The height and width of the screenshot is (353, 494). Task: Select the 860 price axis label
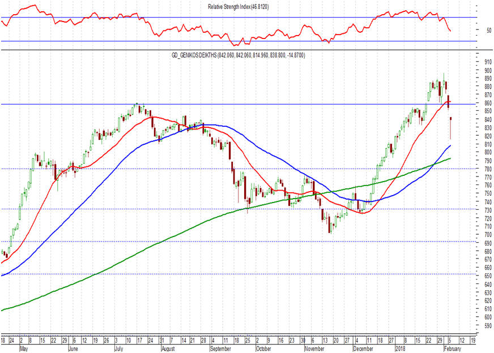(x=488, y=103)
